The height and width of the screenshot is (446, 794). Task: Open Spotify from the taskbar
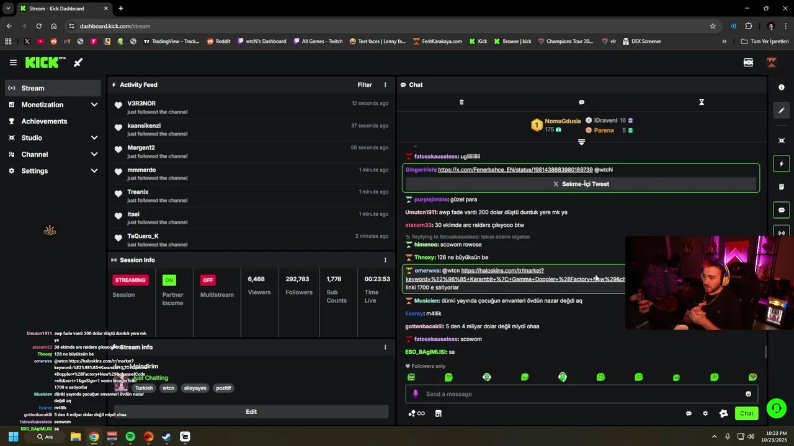coord(130,437)
